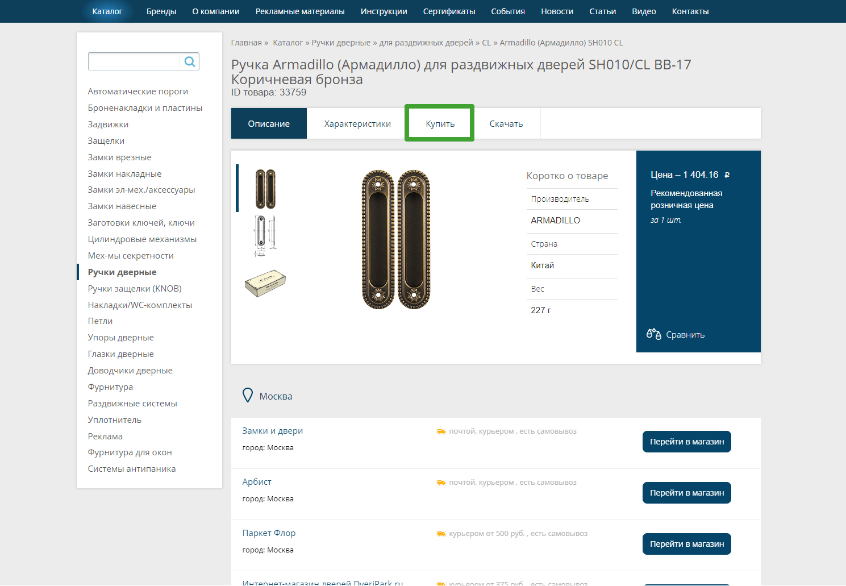Open the Каталог menu item

(107, 11)
